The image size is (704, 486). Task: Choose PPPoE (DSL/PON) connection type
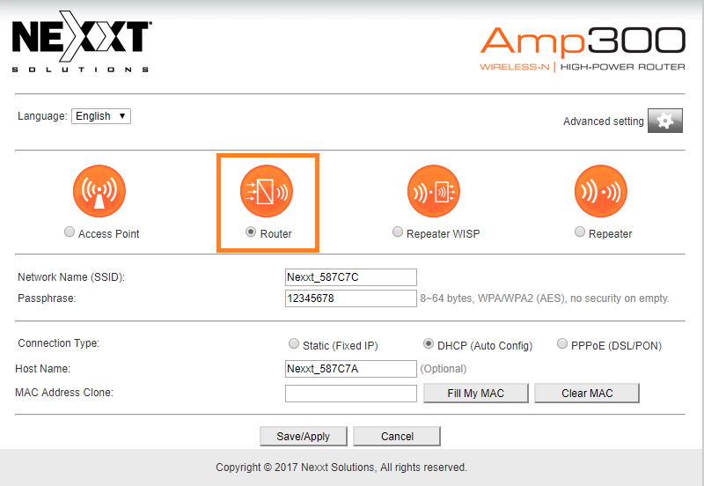[561, 343]
